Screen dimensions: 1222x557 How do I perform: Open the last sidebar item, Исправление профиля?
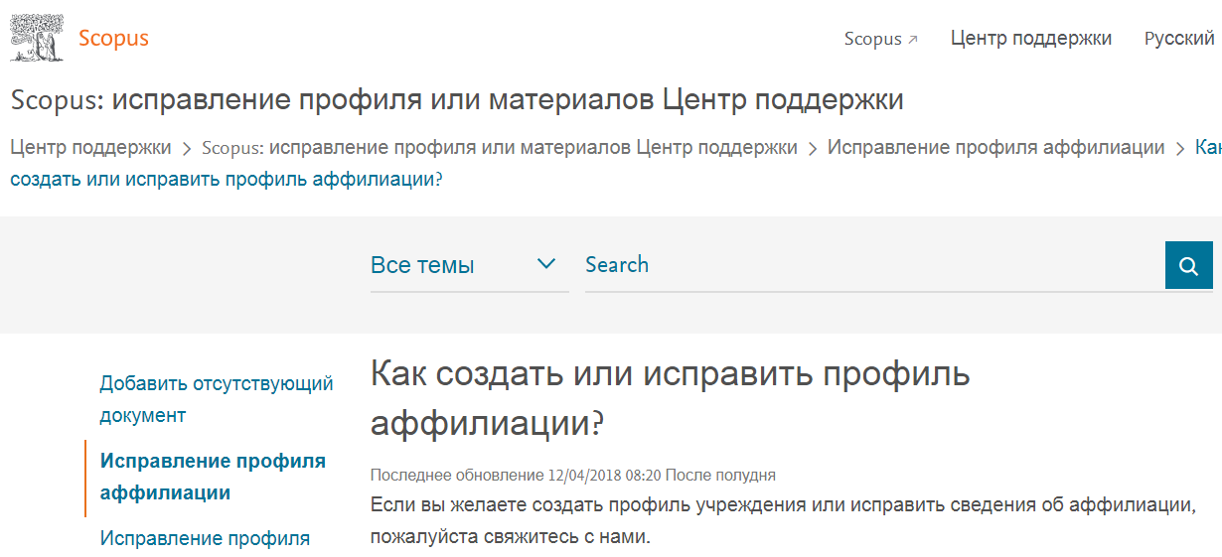point(205,538)
